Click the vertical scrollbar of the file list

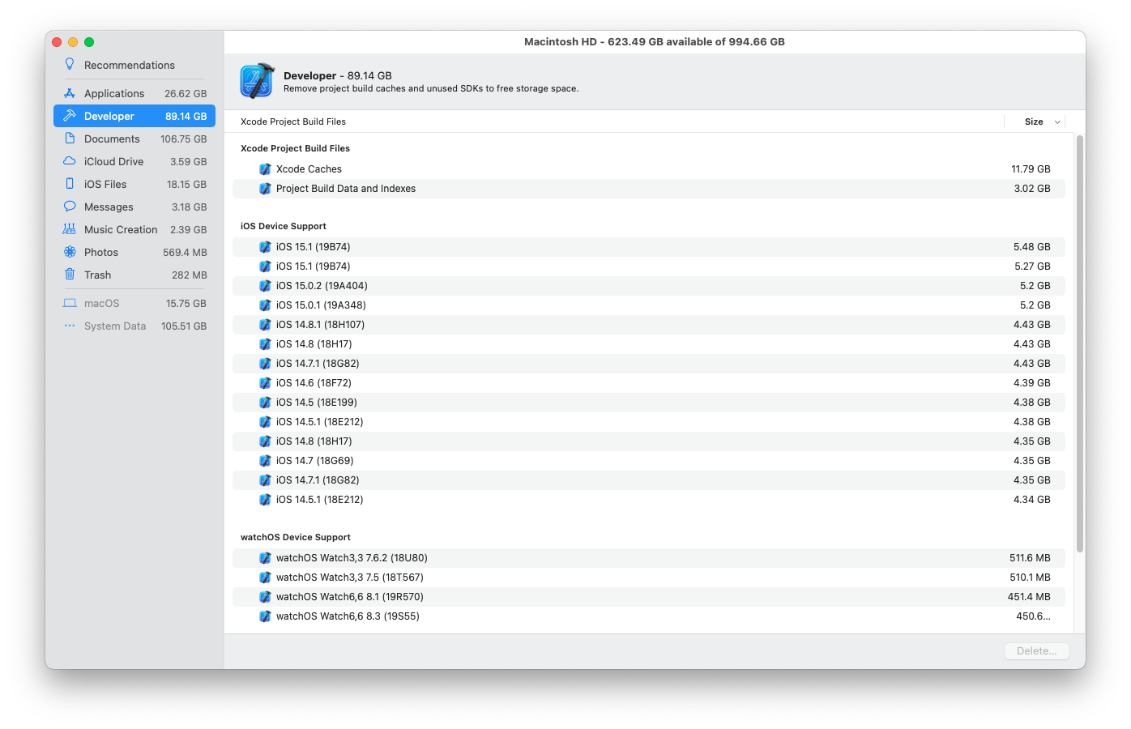(x=1080, y=344)
